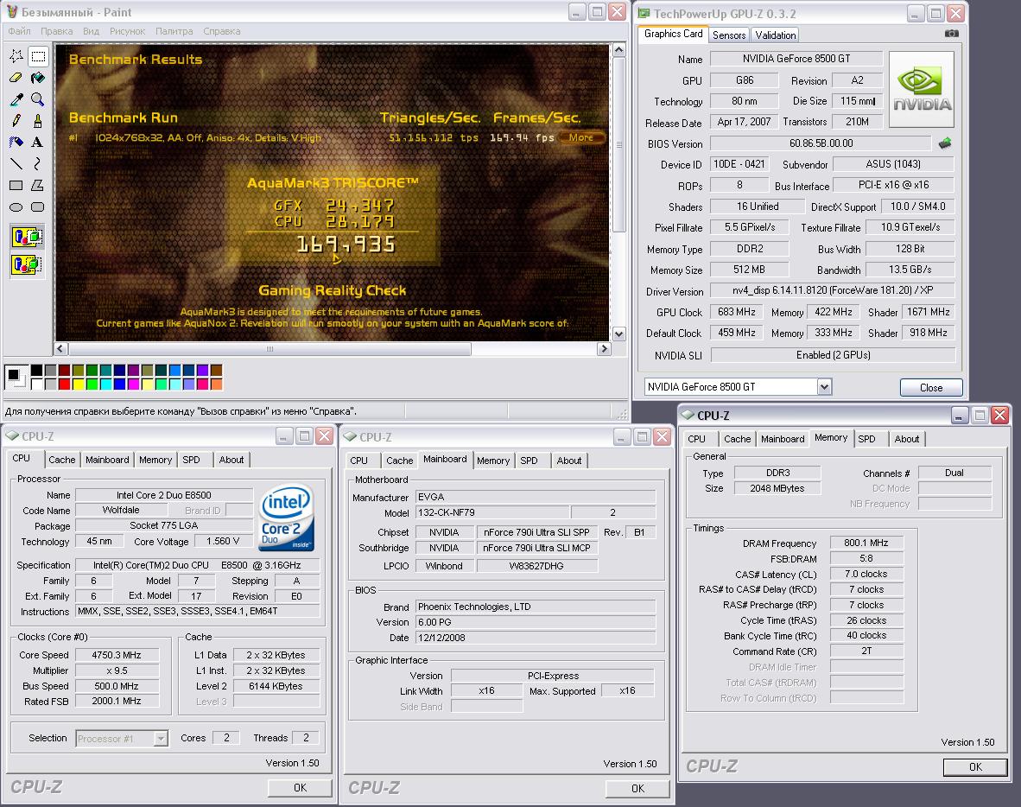
Task: Switch to the Sensors tab in GPU-Z
Action: (x=729, y=35)
